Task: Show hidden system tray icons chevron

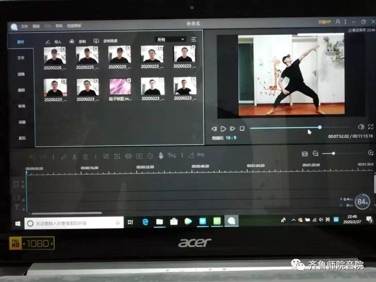Action: 294,220
